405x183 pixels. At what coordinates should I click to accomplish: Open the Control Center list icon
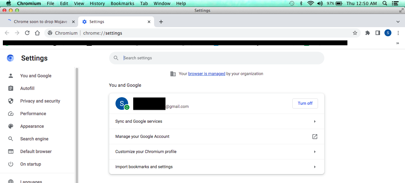(395, 3)
